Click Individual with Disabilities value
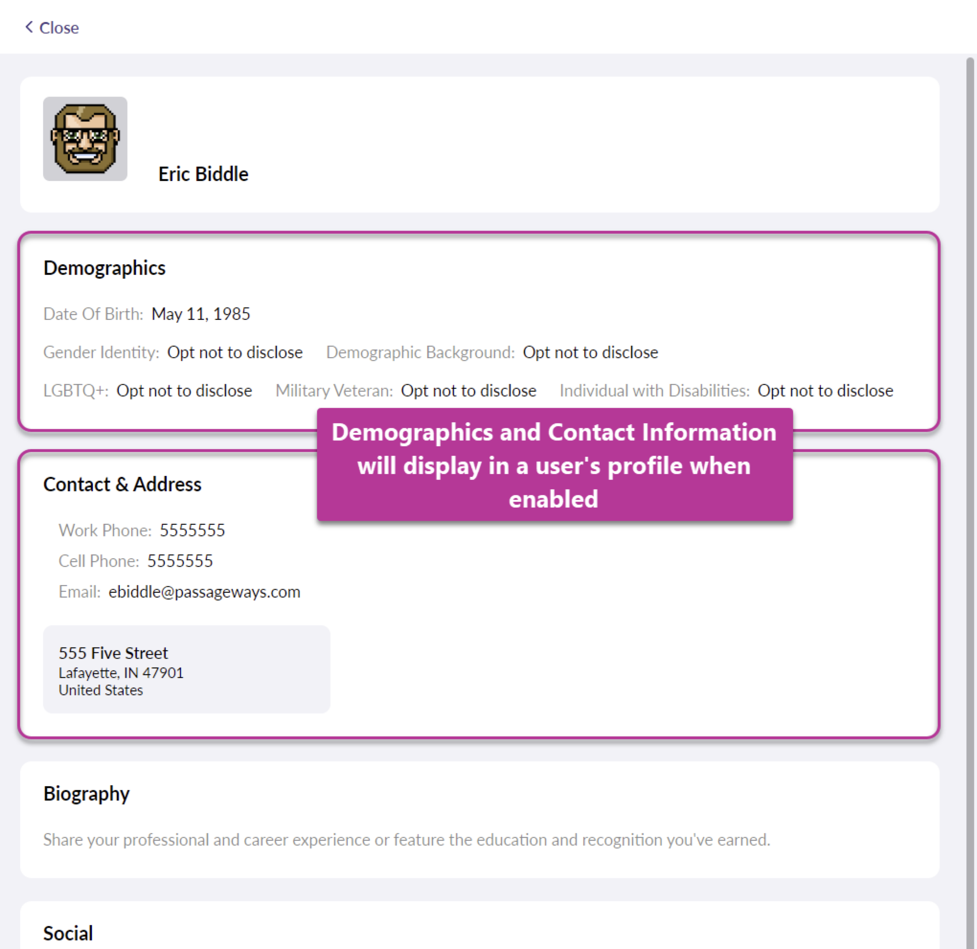Image resolution: width=977 pixels, height=949 pixels. click(x=825, y=391)
